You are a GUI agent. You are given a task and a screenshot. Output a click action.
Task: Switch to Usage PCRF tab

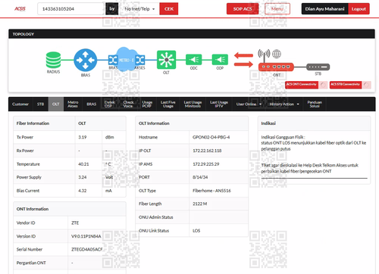pos(147,104)
